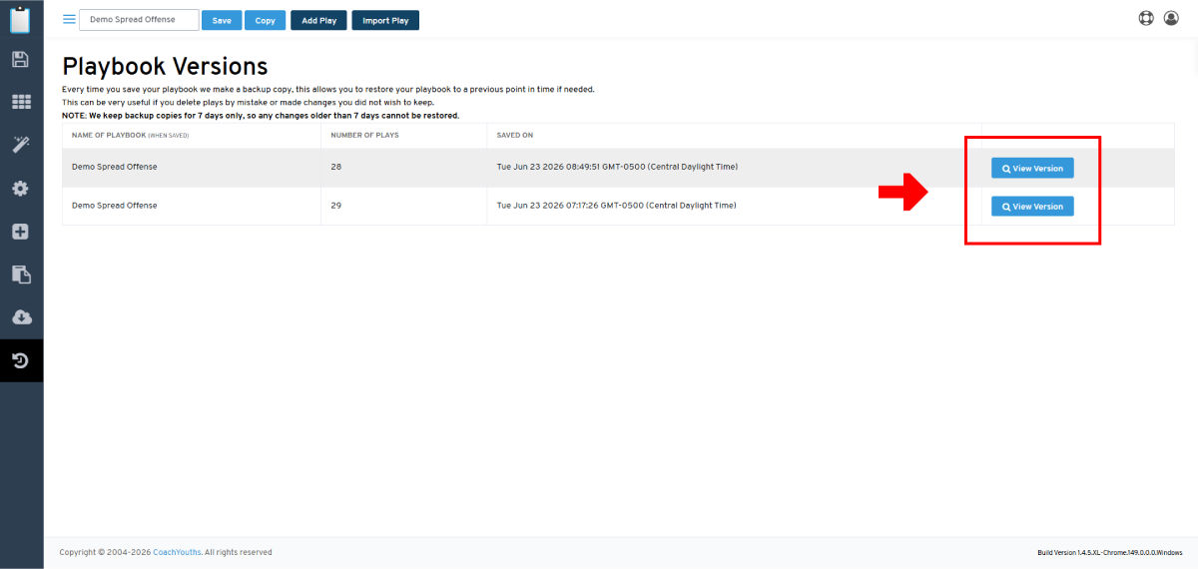Click the playbook name input field
Screen dimensions: 1198x569
(139, 20)
